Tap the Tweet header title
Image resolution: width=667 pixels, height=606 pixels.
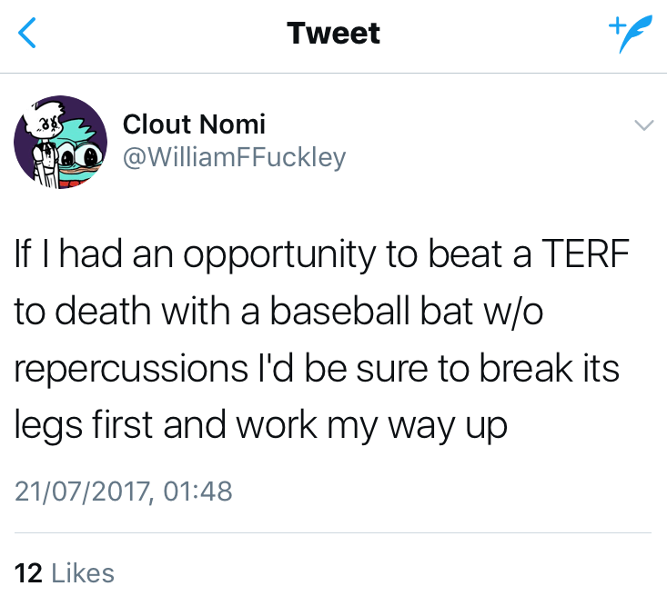click(333, 34)
